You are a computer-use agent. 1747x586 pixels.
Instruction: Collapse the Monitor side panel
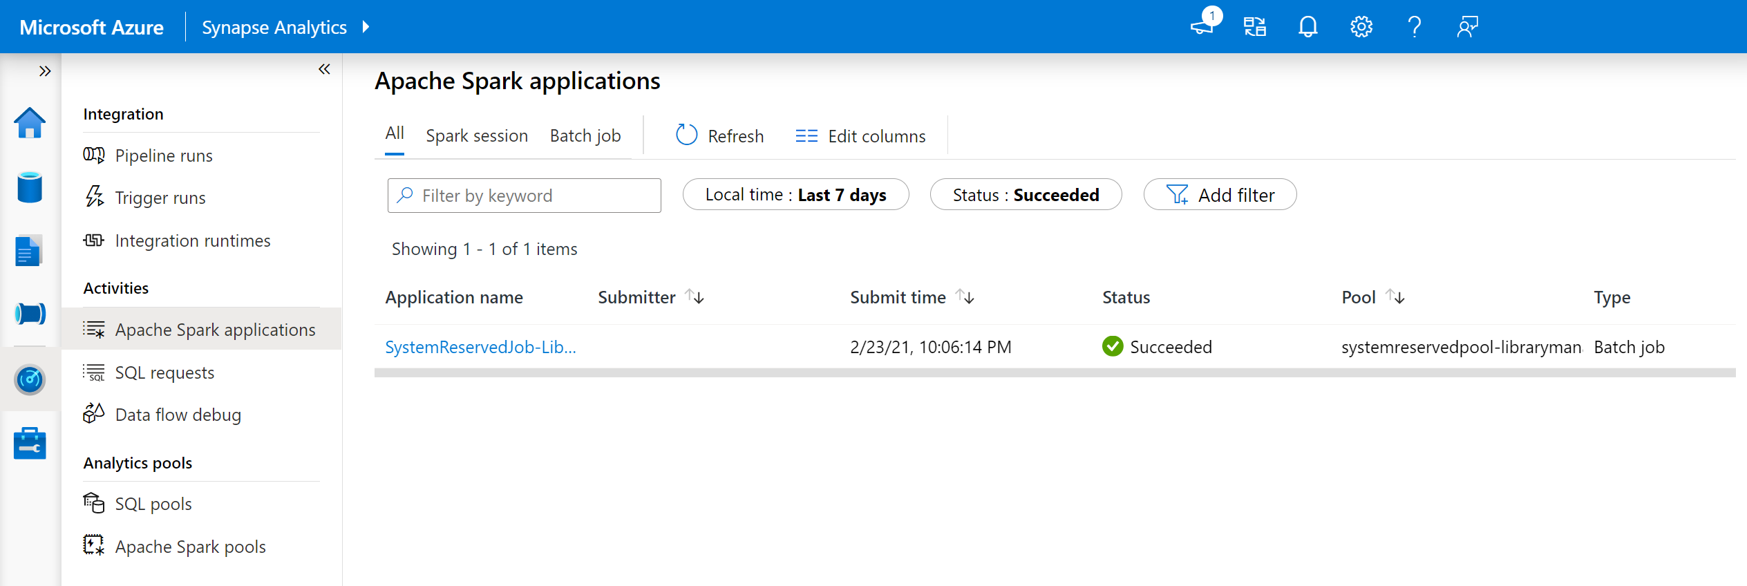tap(324, 69)
